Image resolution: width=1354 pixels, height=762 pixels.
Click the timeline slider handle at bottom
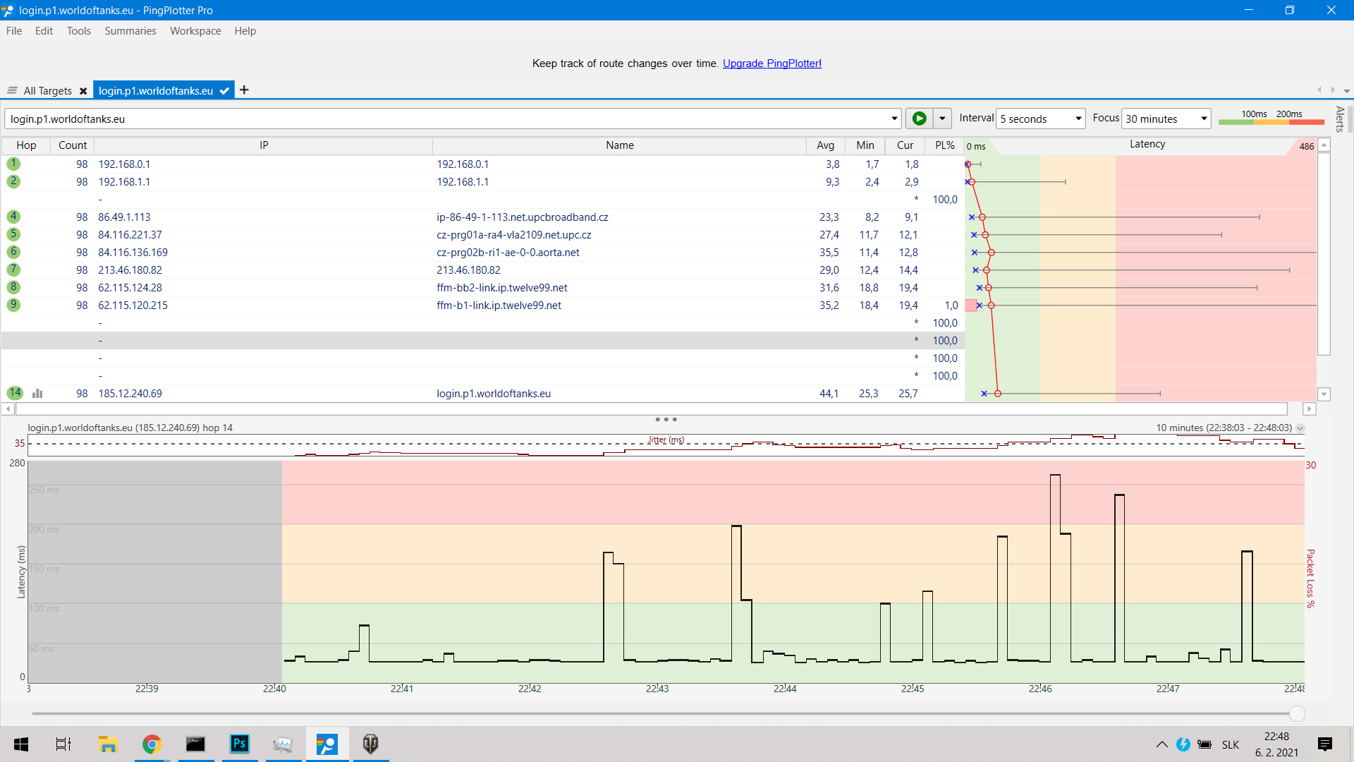(x=1296, y=714)
